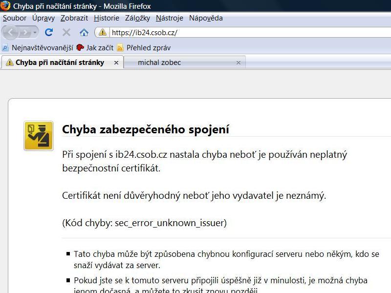Open the Úpravy menu
Viewport: 391px width, 293px height.
pyautogui.click(x=43, y=18)
